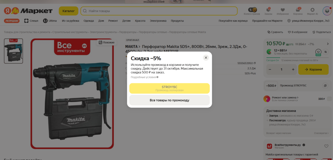Open breadcrumb Товары для строительства и ремонта
333x160 pixels.
coord(27,32)
